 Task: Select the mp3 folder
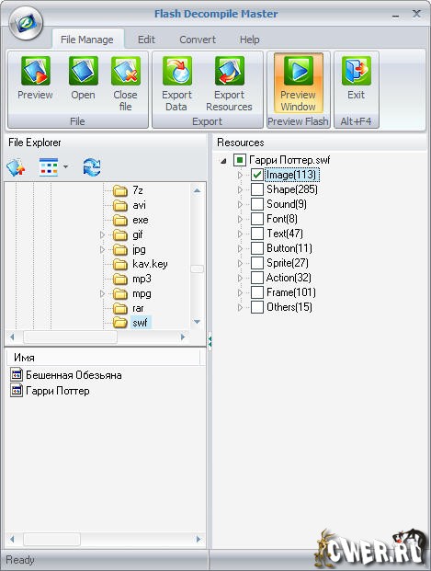[x=142, y=279]
